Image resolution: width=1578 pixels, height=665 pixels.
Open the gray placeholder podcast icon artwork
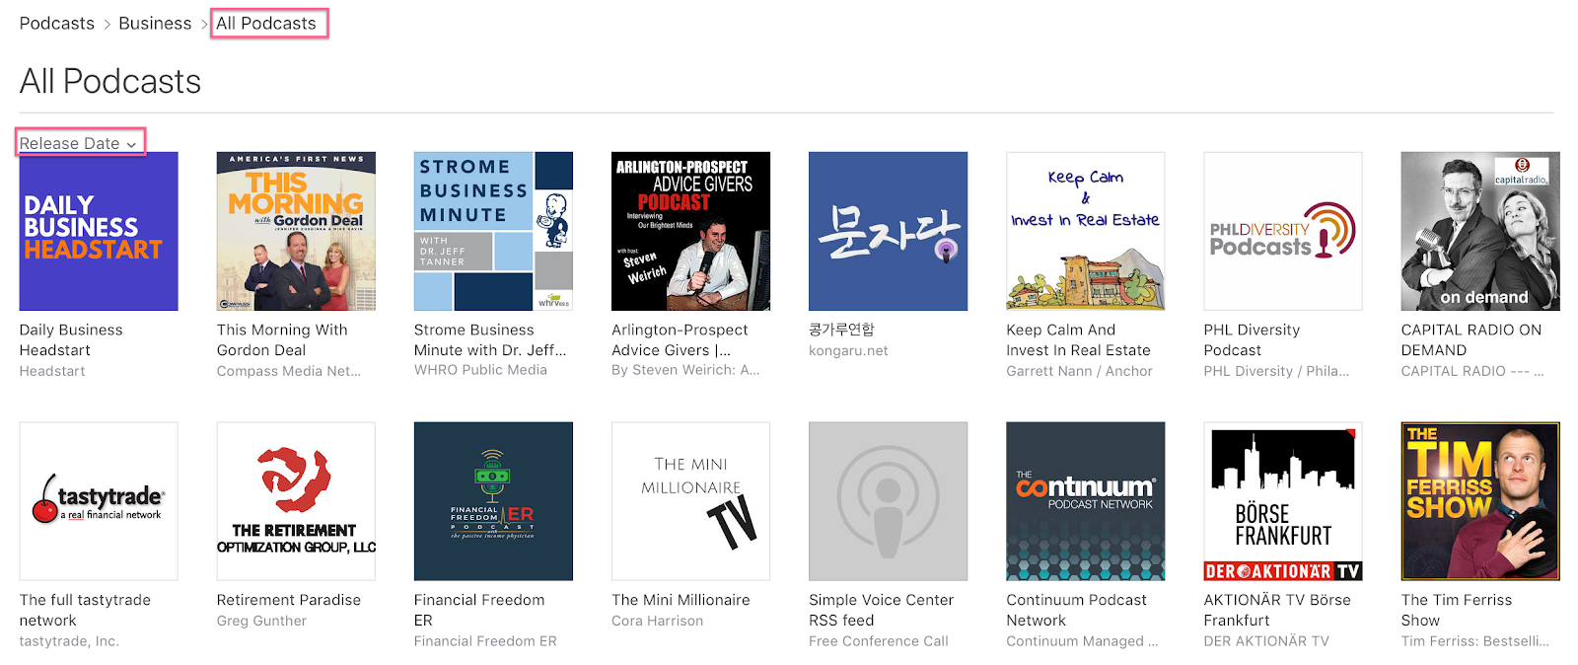[x=888, y=501]
